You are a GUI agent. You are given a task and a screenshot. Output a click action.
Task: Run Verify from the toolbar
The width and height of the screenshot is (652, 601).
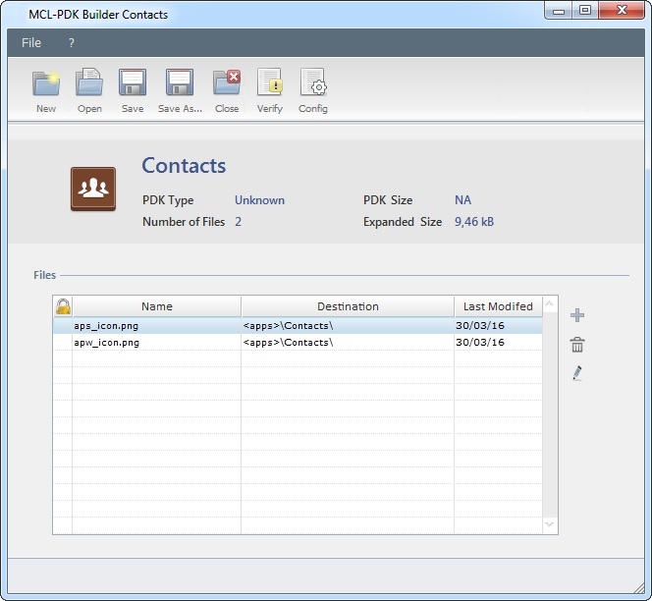269,82
